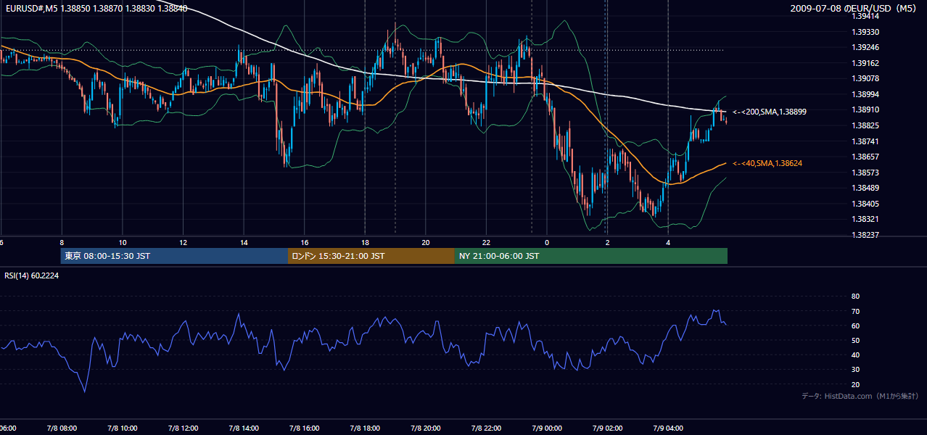Viewport: 927px width, 435px height.
Task: Click the bottom date label 7/8 14:00
Action: click(x=243, y=428)
